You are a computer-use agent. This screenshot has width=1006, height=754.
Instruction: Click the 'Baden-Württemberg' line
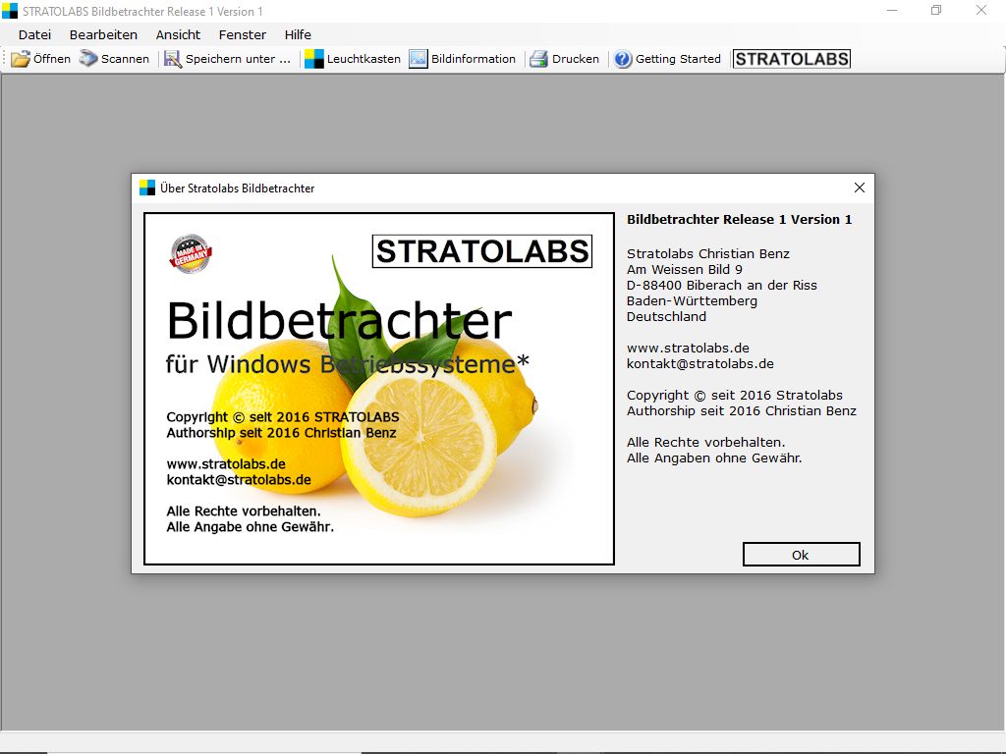point(692,301)
